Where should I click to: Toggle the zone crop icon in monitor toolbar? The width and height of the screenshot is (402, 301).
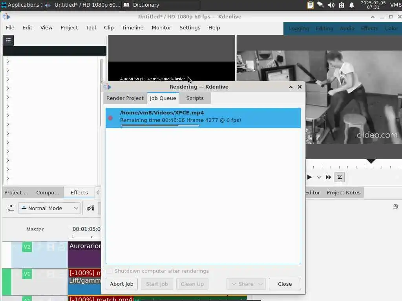click(x=340, y=177)
